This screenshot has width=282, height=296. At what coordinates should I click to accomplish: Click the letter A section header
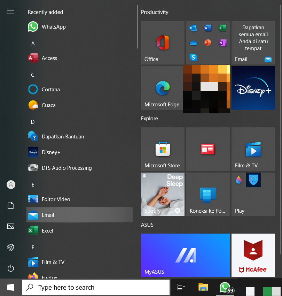click(x=33, y=44)
